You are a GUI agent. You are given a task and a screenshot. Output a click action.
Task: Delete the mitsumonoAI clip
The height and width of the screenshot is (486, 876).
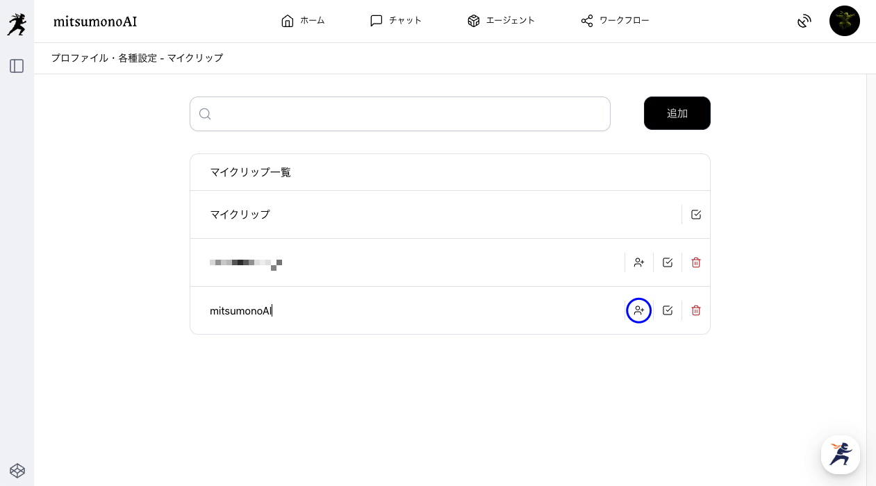pos(696,310)
